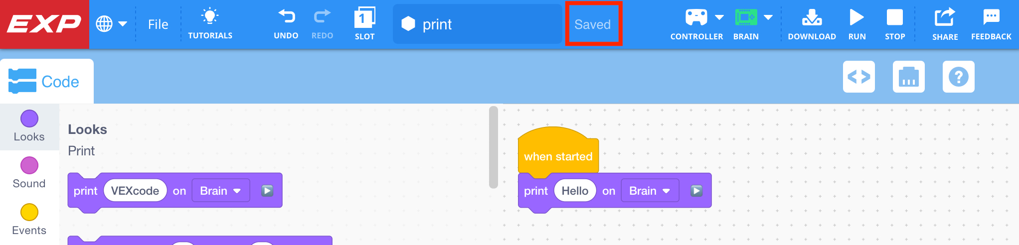
Task: Click the Redo arrow
Action: point(322,17)
